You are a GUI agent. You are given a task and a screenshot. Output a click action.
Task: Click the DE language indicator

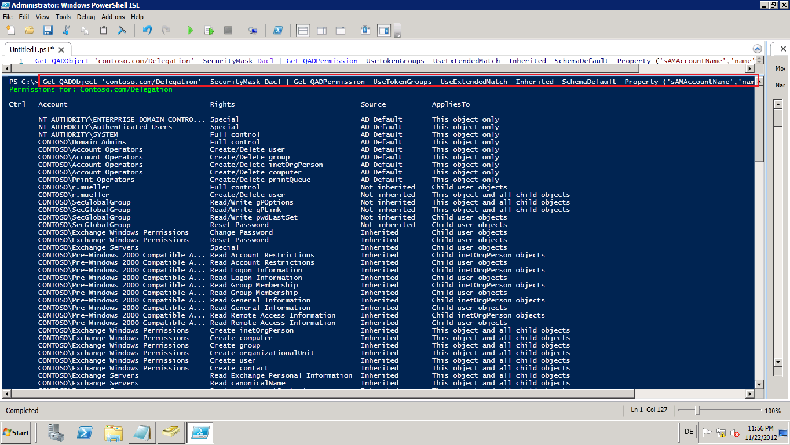(x=689, y=432)
